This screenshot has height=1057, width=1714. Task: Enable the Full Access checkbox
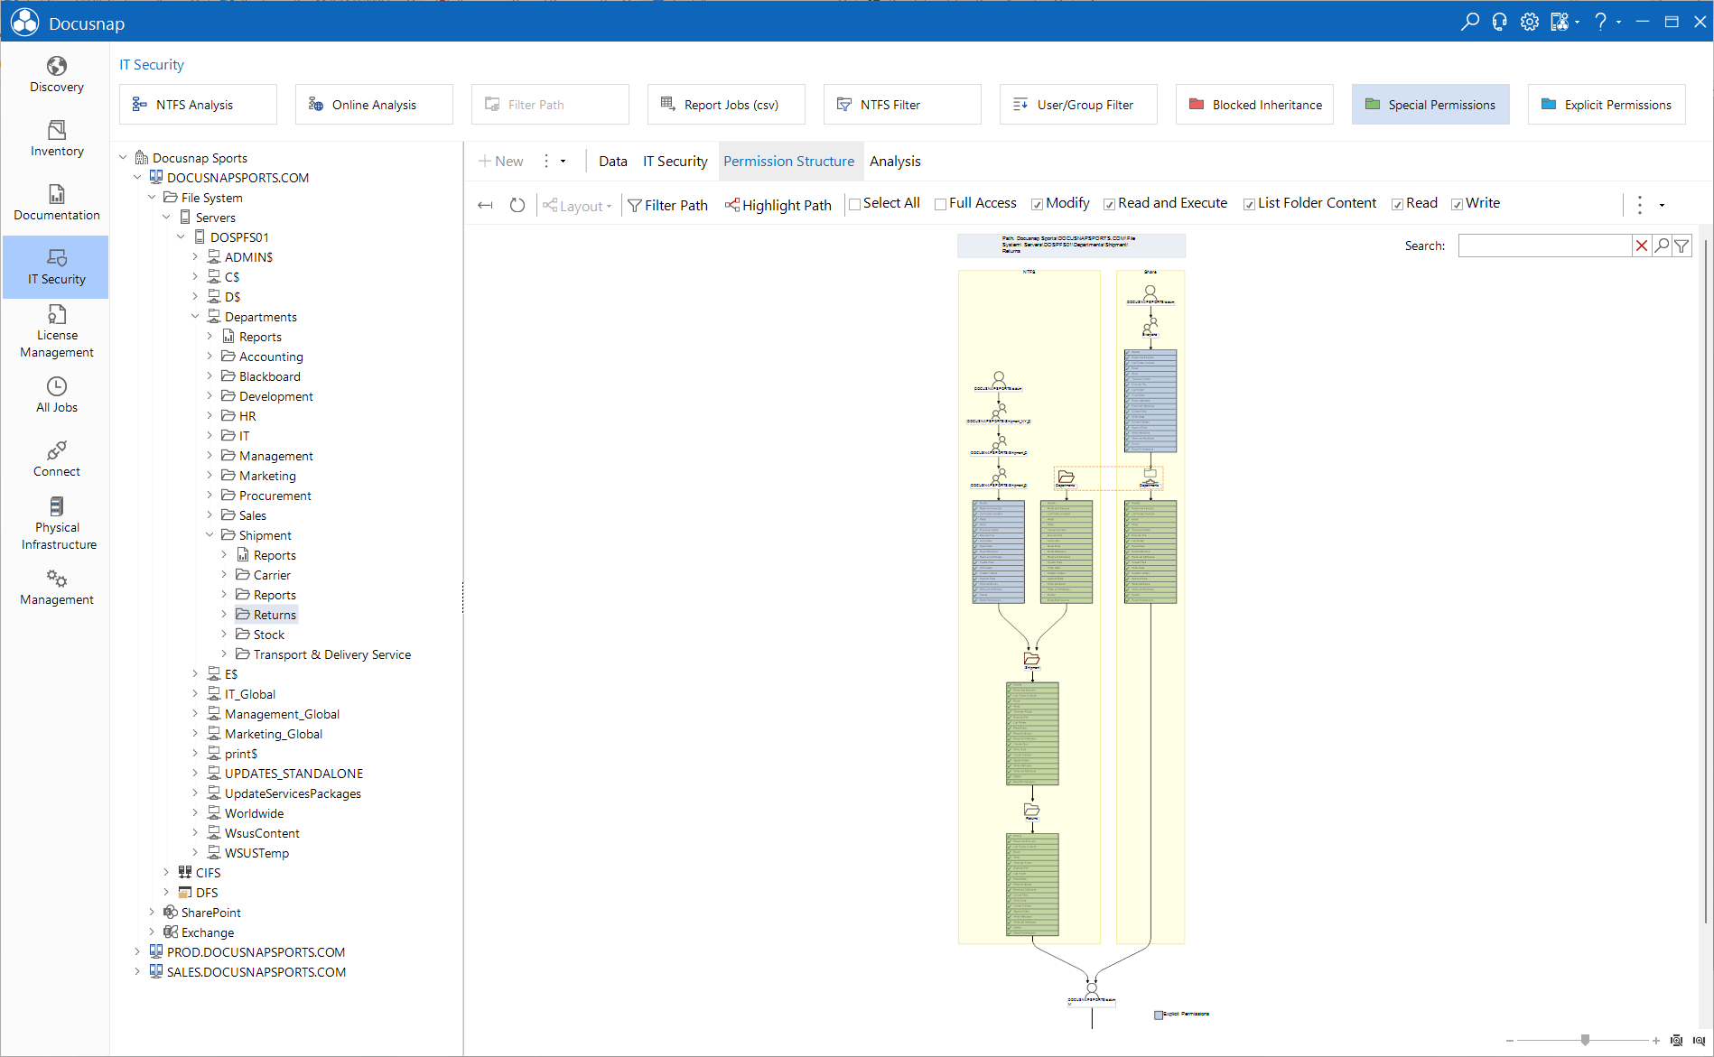coord(940,204)
